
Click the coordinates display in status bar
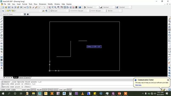coord(11,90)
